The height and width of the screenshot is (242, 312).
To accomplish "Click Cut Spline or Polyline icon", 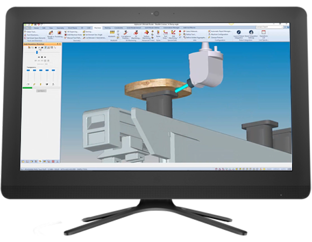I will click(x=126, y=34).
